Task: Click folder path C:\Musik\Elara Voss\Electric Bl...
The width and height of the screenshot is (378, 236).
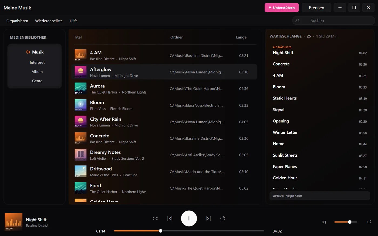Action: pyautogui.click(x=197, y=105)
